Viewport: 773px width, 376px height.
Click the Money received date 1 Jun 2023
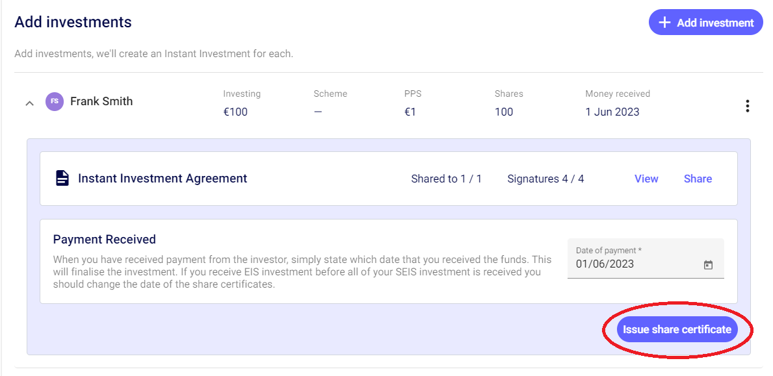[x=612, y=112]
